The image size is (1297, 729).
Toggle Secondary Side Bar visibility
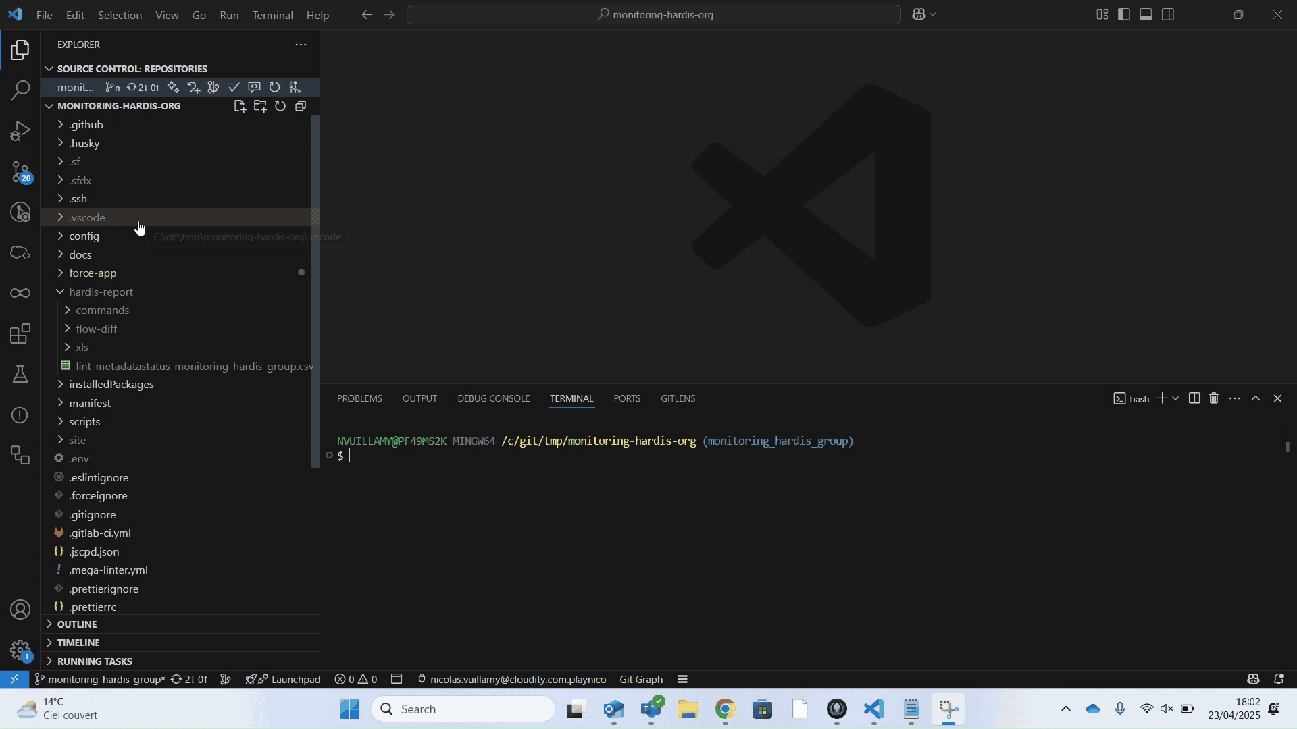(1168, 14)
